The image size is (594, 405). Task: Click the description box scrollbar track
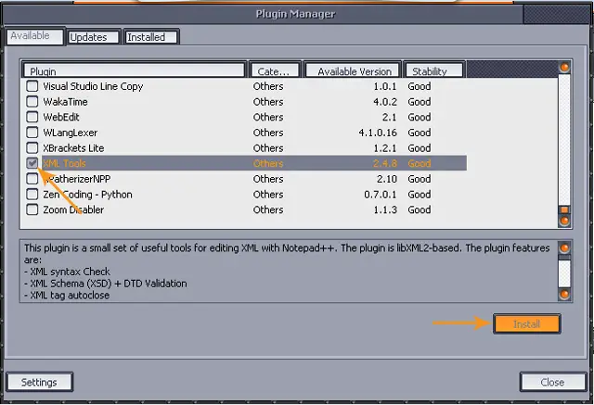[564, 273]
